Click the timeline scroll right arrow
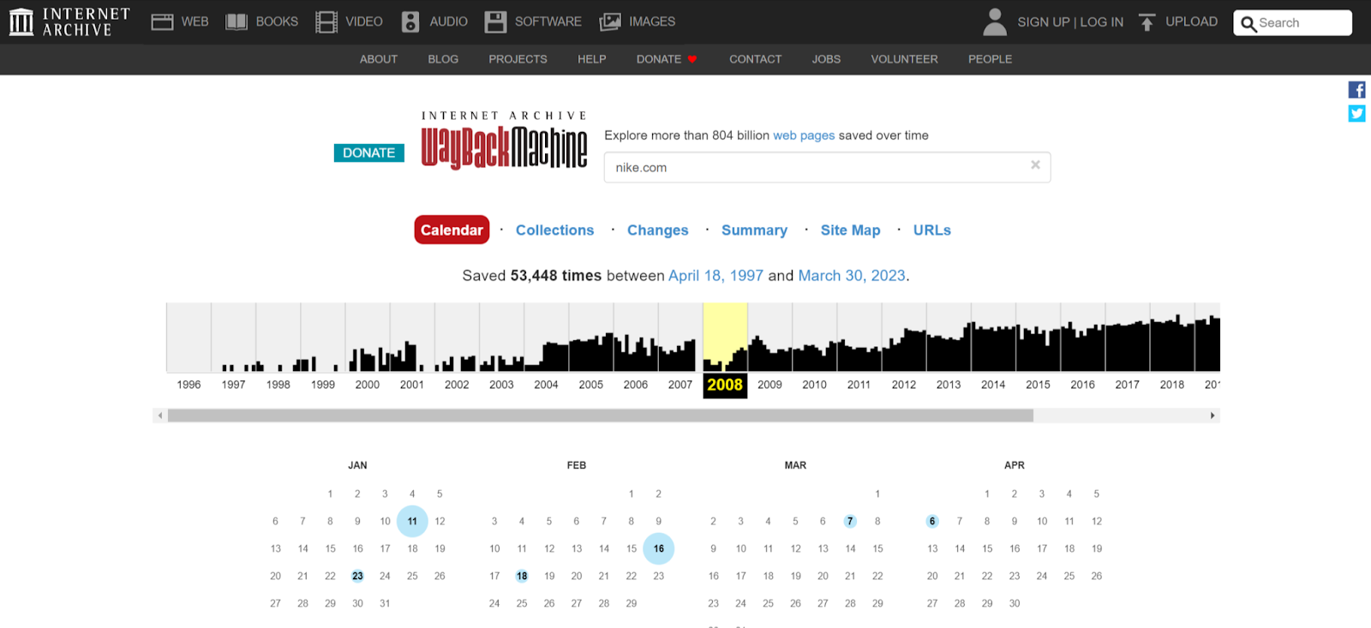Image resolution: width=1371 pixels, height=628 pixels. (x=1212, y=416)
